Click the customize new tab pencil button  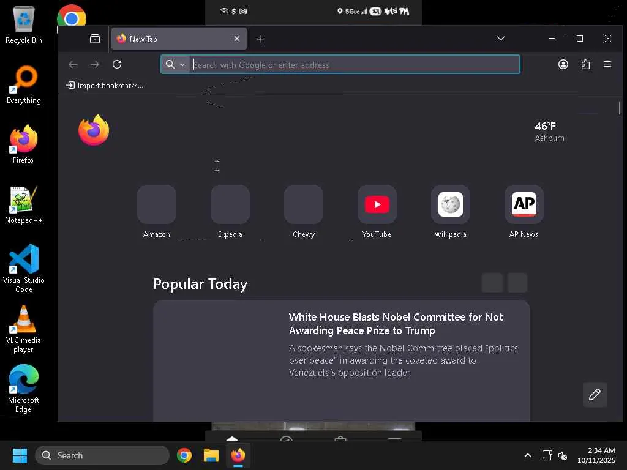595,395
